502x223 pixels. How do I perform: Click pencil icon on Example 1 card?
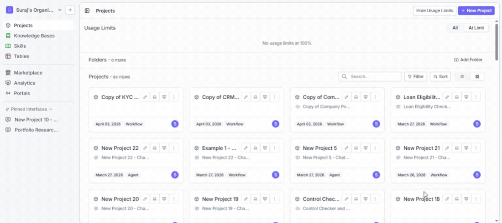click(246, 148)
